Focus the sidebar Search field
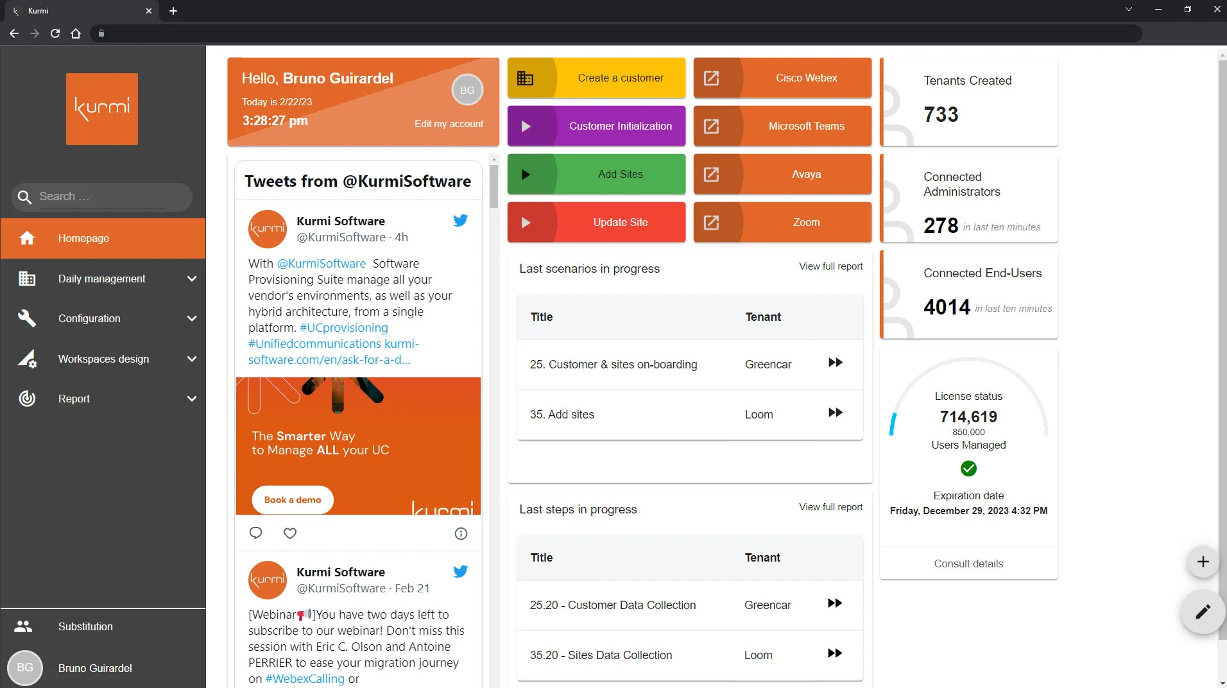Viewport: 1227px width, 688px height. (101, 197)
